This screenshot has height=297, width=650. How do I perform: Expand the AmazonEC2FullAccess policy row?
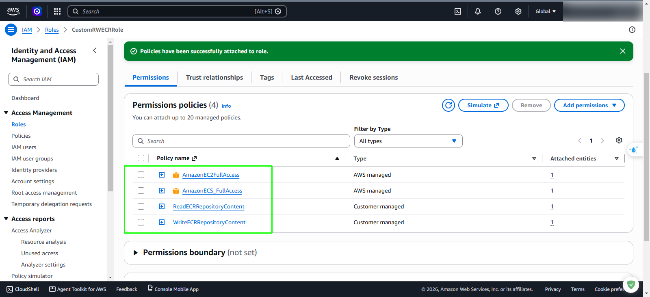(x=162, y=175)
